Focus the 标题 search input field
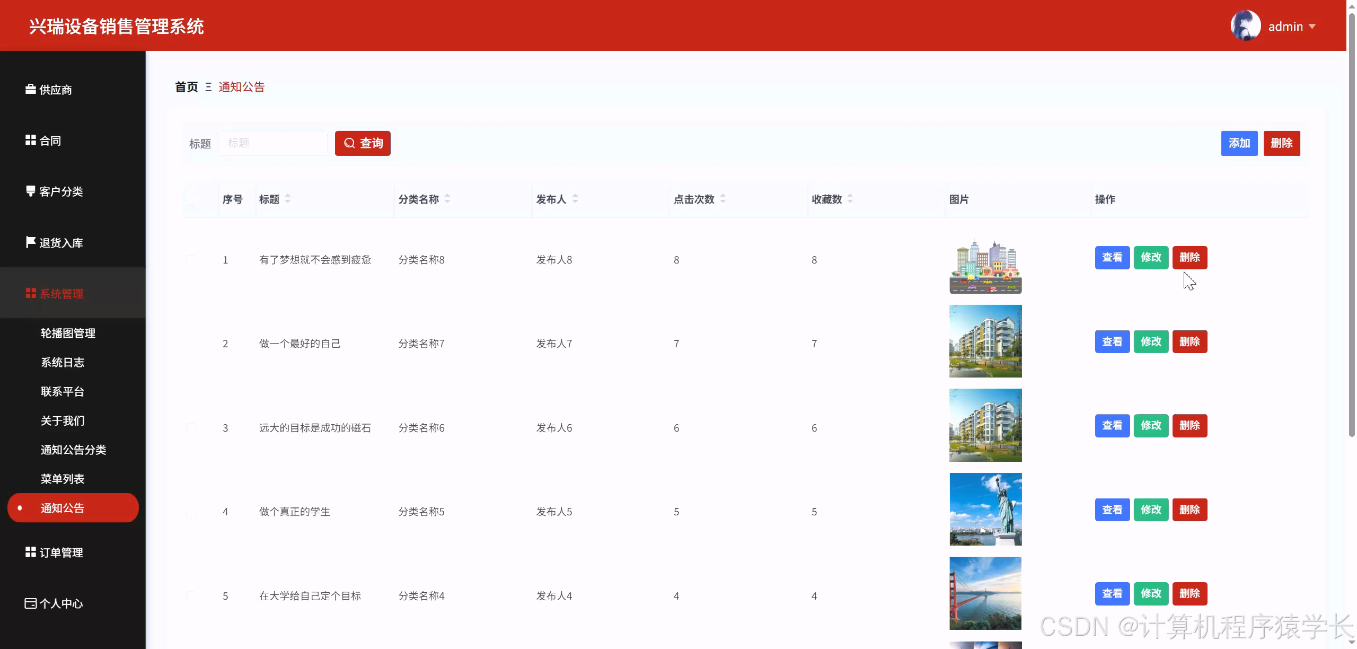The image size is (1357, 649). click(273, 143)
